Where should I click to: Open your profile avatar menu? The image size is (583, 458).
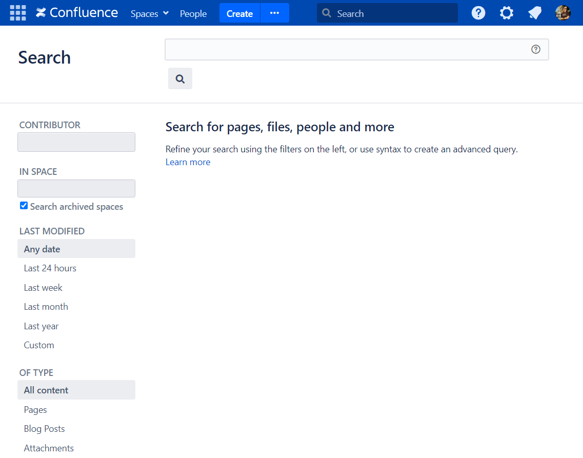click(562, 12)
